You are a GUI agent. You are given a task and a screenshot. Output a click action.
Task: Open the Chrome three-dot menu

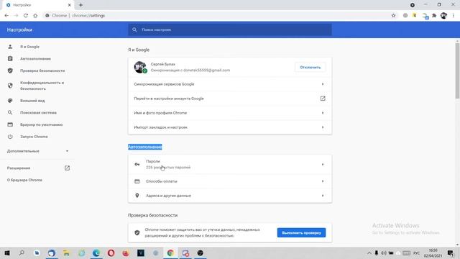tap(454, 16)
